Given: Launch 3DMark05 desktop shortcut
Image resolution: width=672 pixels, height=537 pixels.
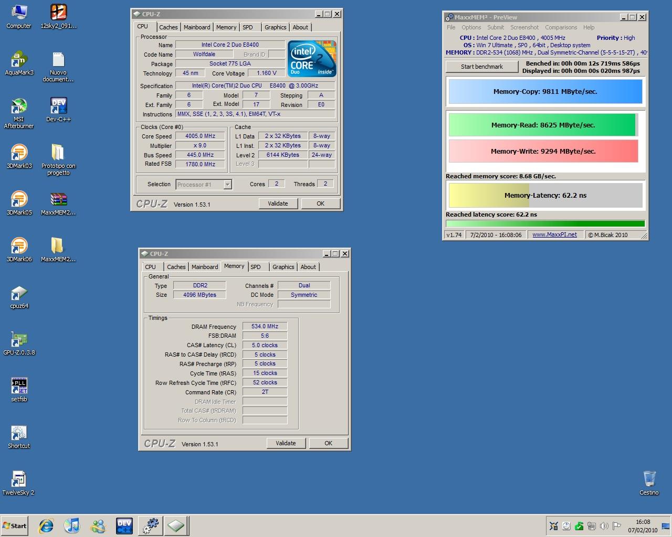Looking at the screenshot, I should 19,203.
